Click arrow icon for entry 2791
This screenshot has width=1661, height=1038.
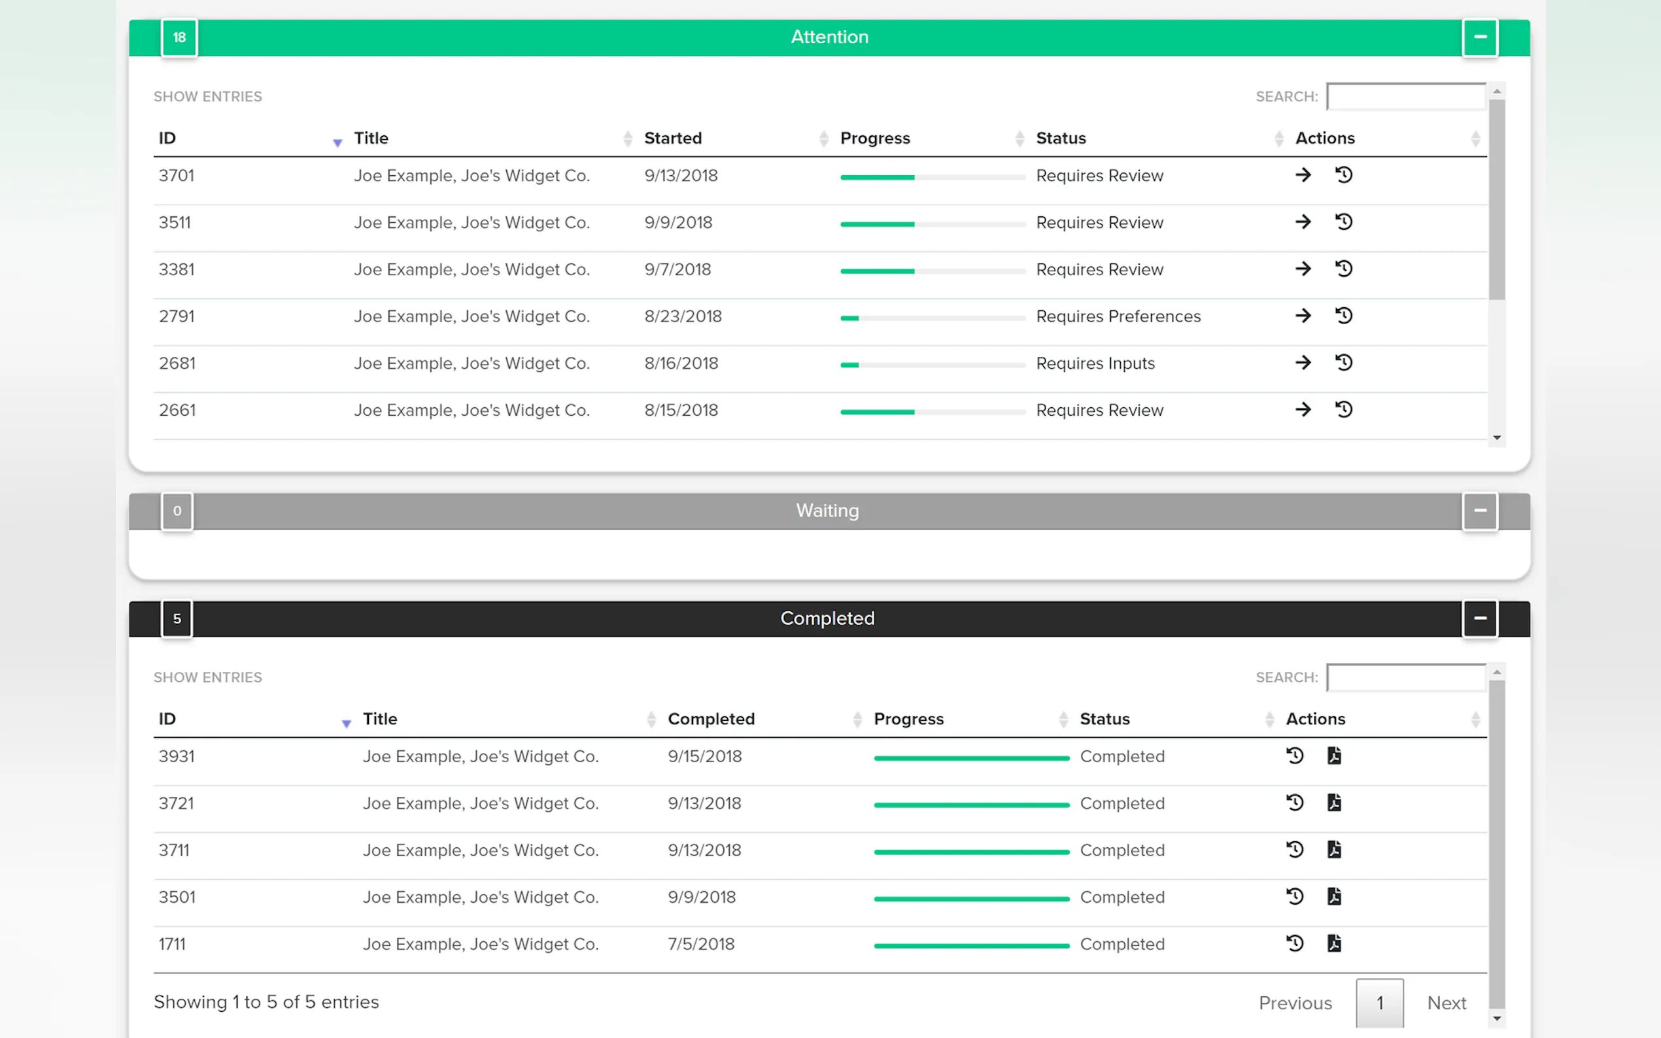click(1303, 316)
